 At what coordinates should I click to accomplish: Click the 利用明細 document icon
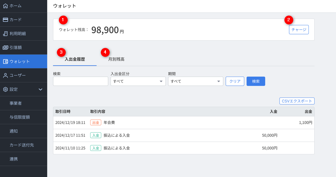coord(5,34)
